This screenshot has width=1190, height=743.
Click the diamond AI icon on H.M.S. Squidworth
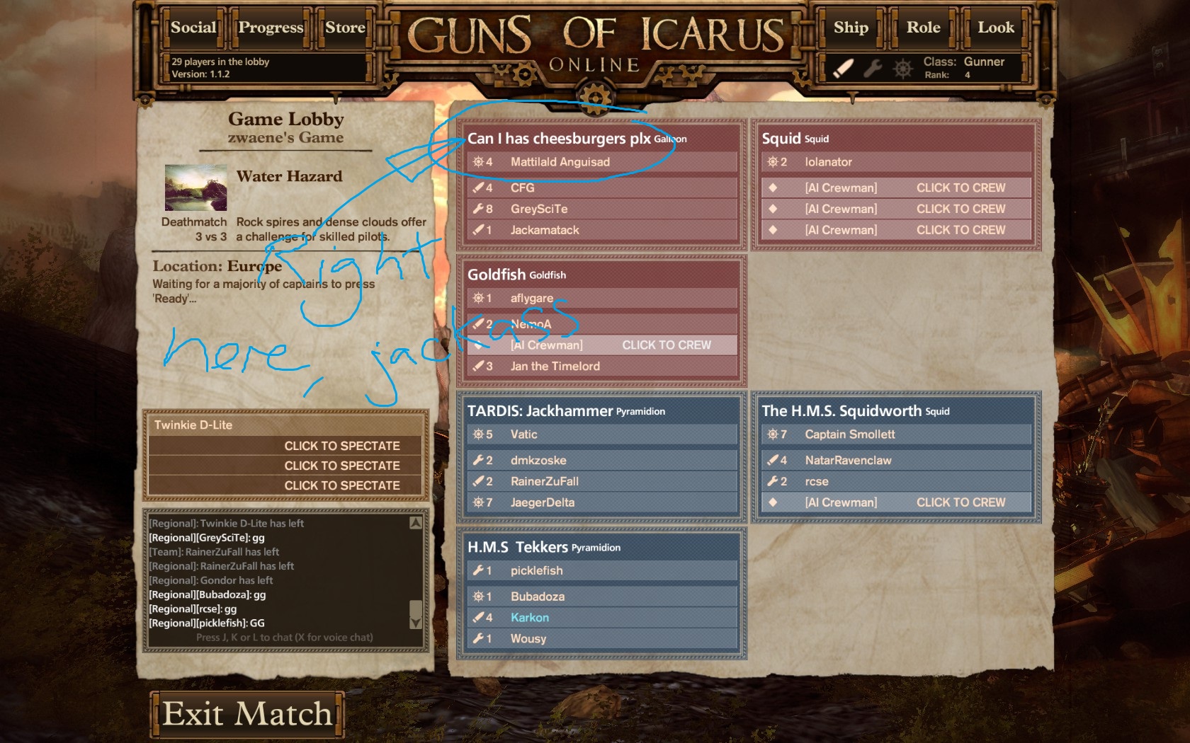(772, 502)
